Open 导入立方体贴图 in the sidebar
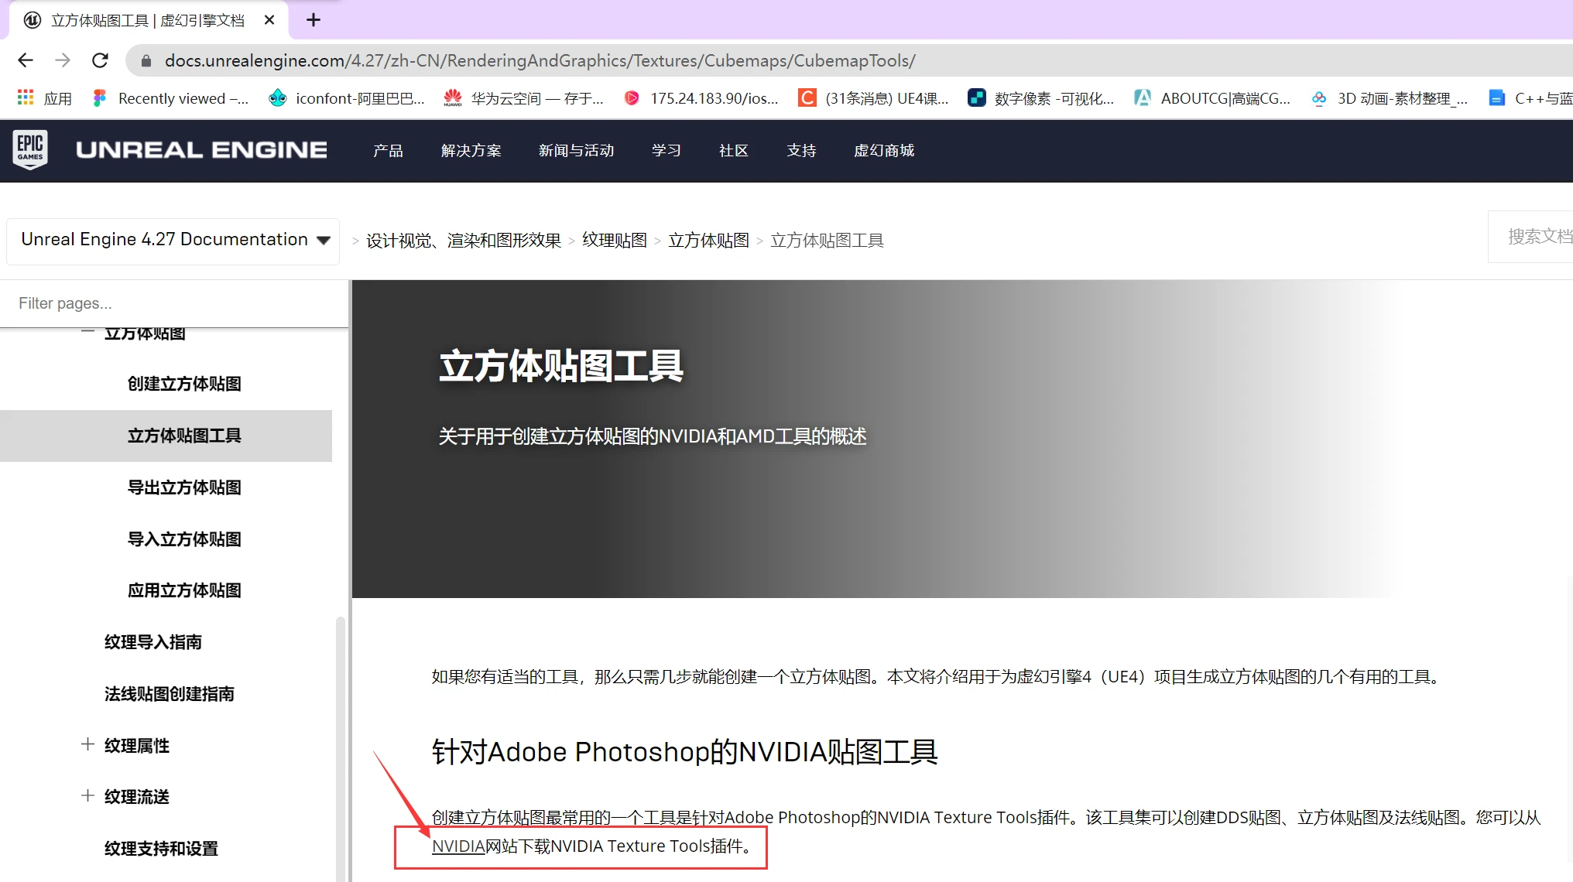 coord(184,539)
